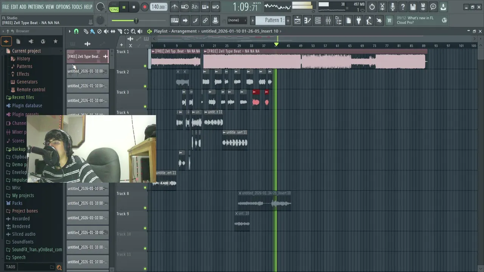The image size is (484, 272).
Task: Adjust the master volume knob
Action: coord(100,7)
